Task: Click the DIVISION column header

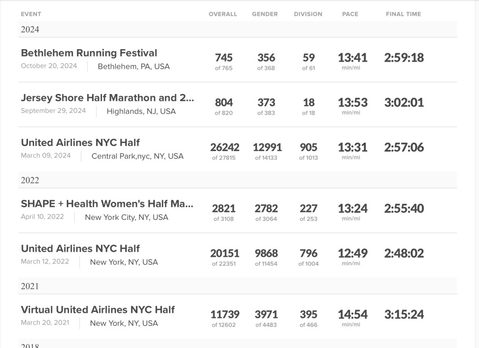Action: (308, 14)
